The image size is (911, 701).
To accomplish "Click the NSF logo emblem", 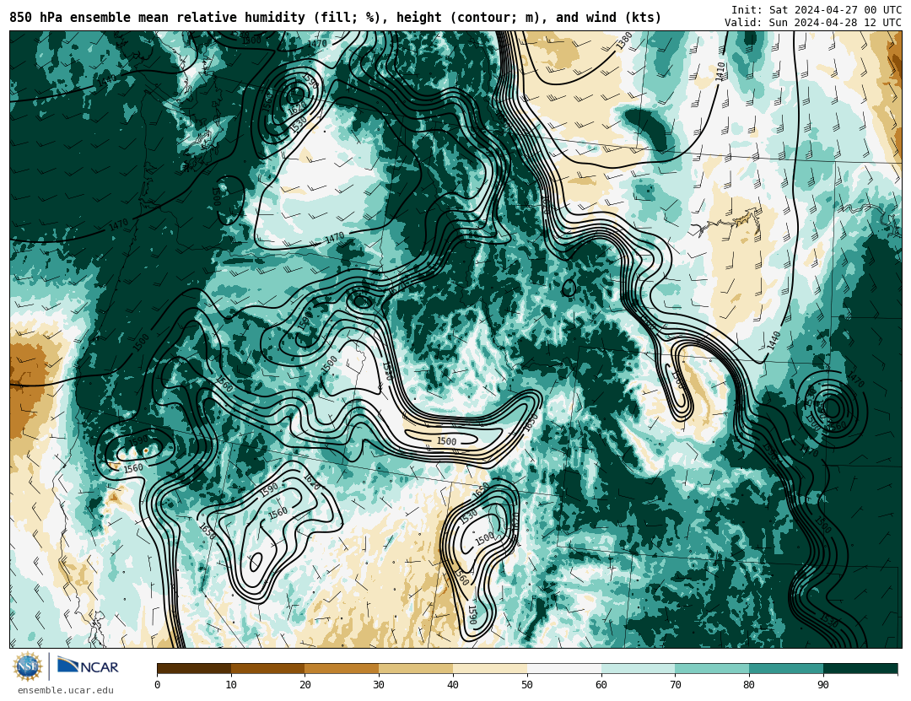I will coord(28,666).
